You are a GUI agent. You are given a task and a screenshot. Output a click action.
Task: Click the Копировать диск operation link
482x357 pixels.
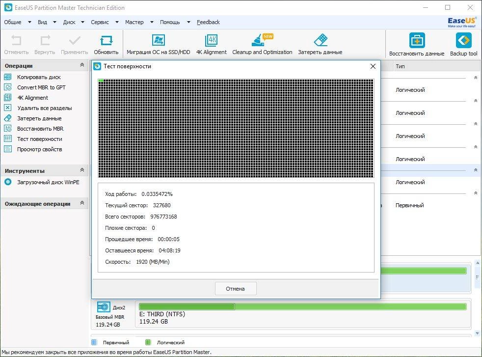(x=39, y=77)
